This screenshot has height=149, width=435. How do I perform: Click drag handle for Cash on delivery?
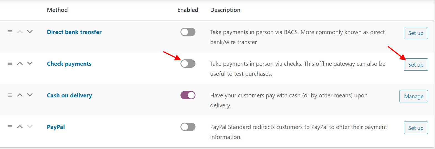coord(10,95)
